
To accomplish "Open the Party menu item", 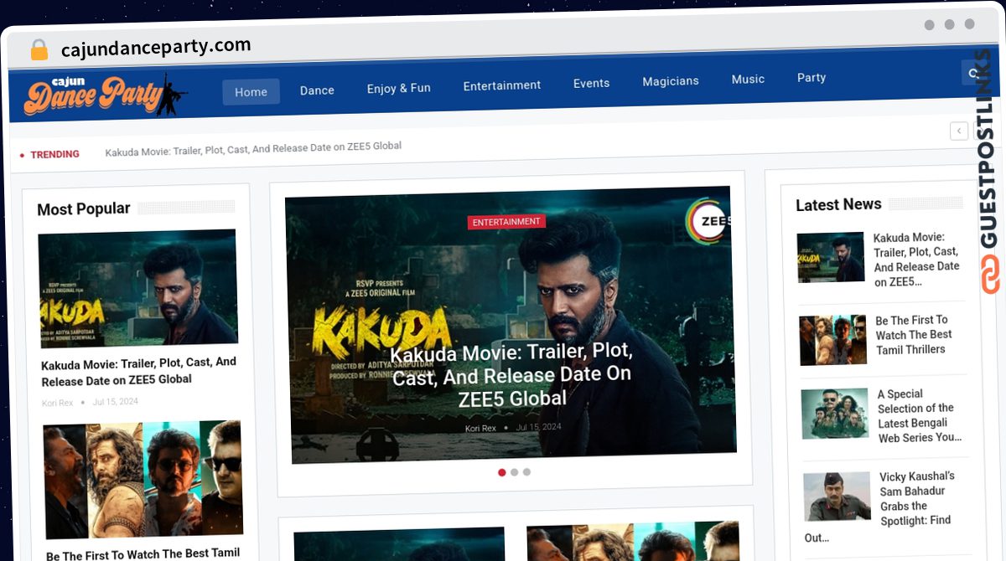I will pos(812,78).
